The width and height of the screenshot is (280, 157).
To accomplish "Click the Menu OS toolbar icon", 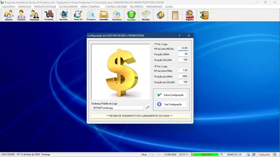I will (x=78, y=15).
